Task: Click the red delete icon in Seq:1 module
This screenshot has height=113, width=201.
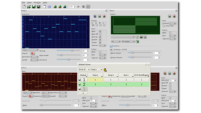Action: click(x=104, y=16)
